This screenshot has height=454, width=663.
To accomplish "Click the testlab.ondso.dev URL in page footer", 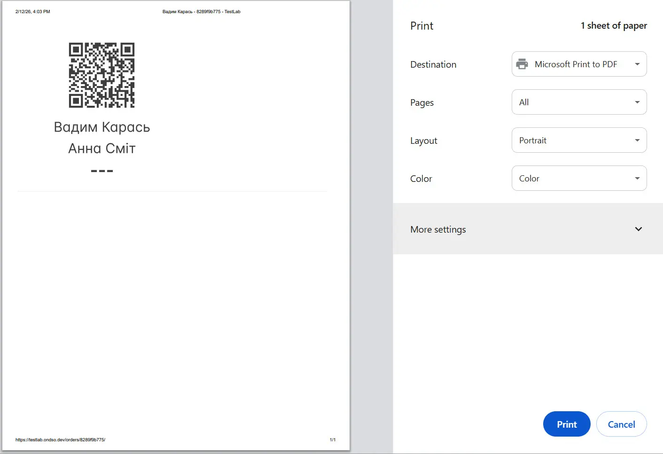I will coord(60,440).
